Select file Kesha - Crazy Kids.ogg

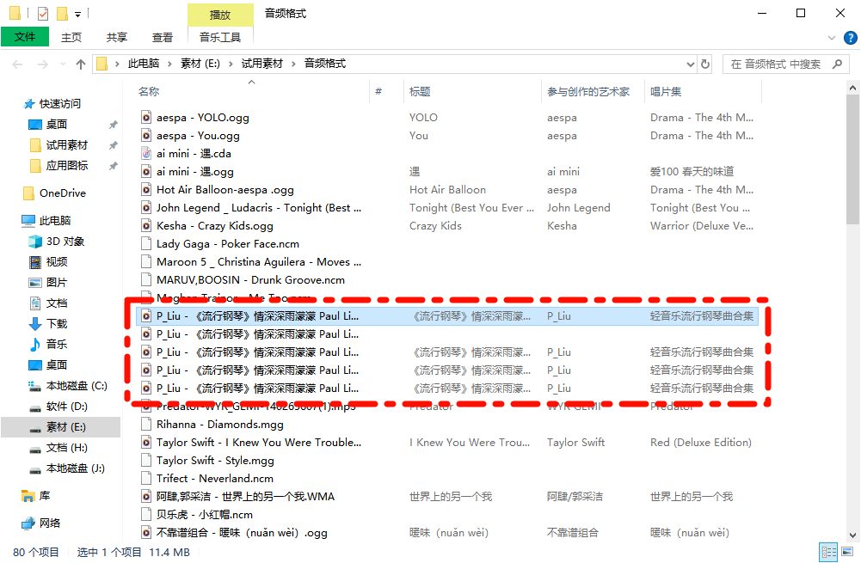[215, 225]
